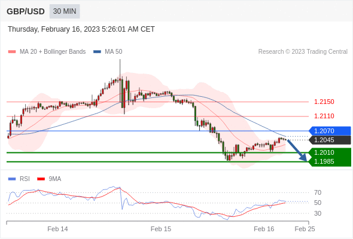The width and height of the screenshot is (353, 239).
Task: Click the 30 MIN timeframe button
Action: point(65,11)
